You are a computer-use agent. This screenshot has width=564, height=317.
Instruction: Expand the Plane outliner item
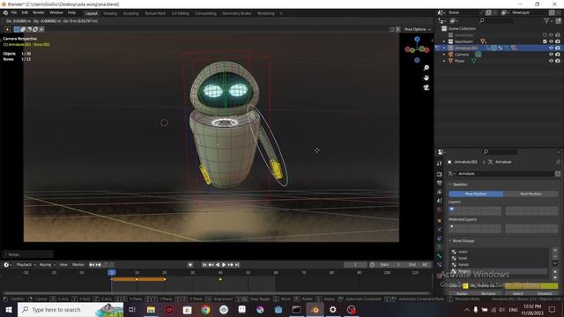[x=444, y=61]
